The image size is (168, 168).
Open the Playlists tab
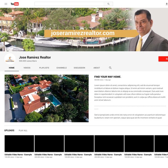[x=44, y=68]
